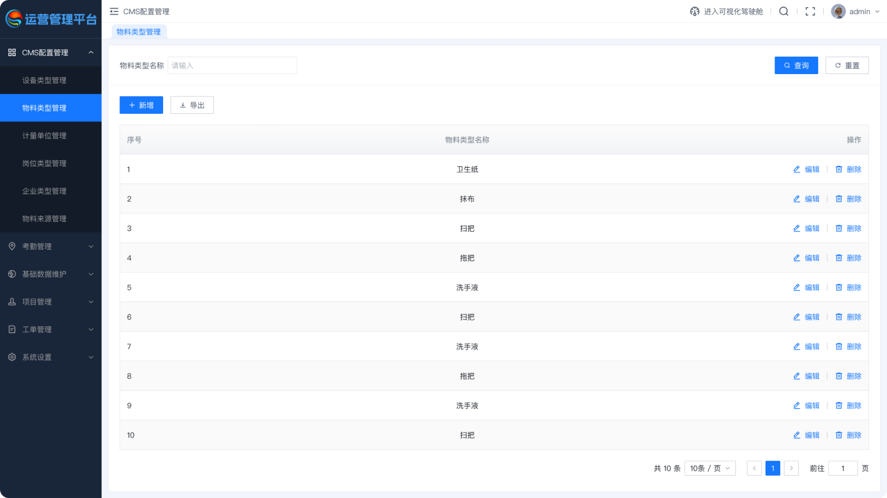Click the 新增 add button
The width and height of the screenshot is (887, 498).
(141, 105)
